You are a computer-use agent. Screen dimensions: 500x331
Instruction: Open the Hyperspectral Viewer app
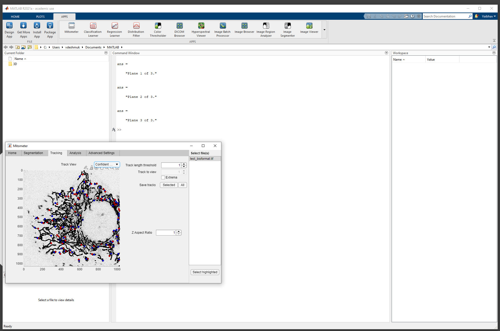pyautogui.click(x=201, y=29)
